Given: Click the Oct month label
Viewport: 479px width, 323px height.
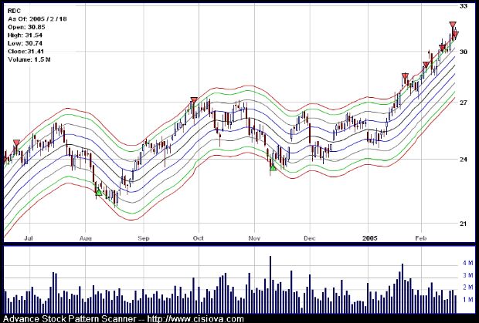Looking at the screenshot, I should click(199, 238).
